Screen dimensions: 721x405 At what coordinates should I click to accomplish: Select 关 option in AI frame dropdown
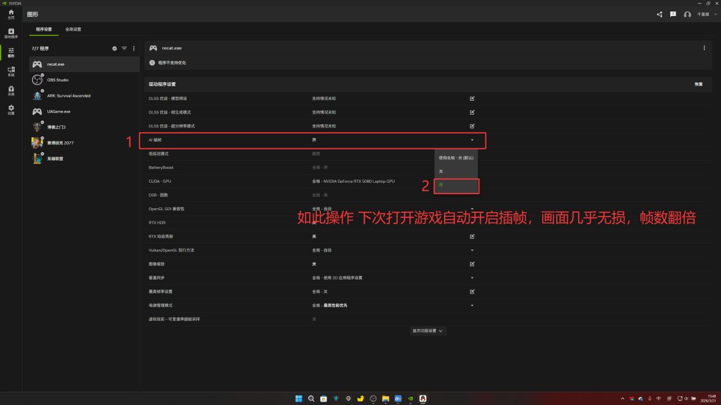(456, 171)
